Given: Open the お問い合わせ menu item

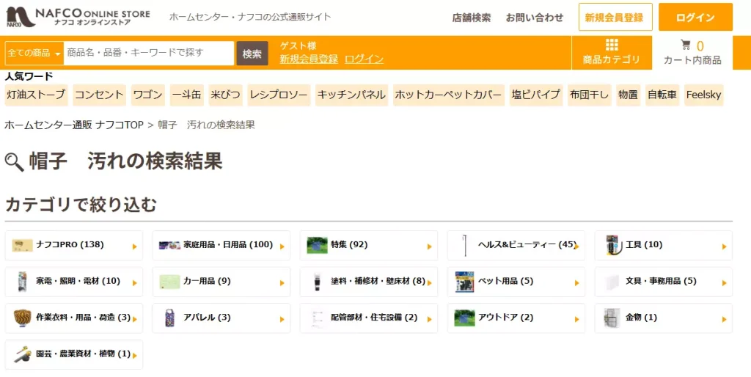Looking at the screenshot, I should coord(535,18).
